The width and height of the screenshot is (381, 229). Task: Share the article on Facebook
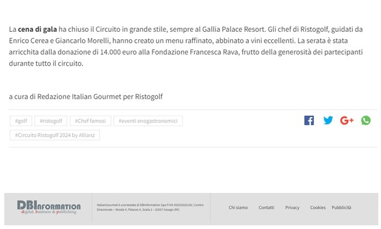pyautogui.click(x=309, y=120)
